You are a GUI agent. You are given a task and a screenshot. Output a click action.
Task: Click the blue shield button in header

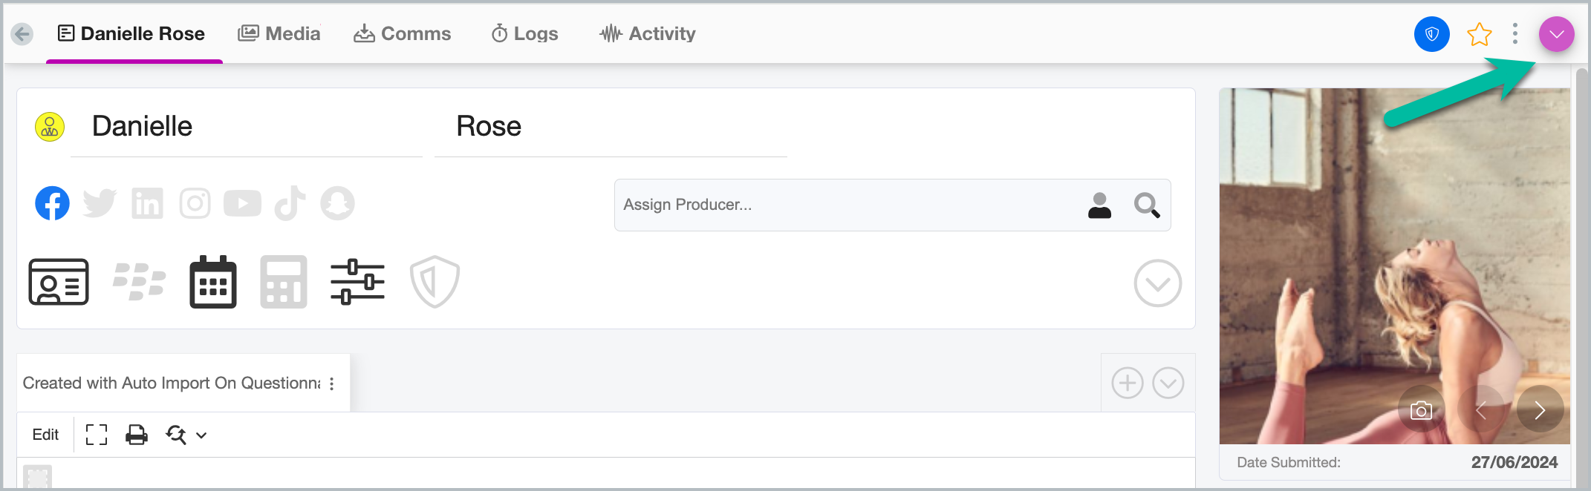click(1432, 34)
